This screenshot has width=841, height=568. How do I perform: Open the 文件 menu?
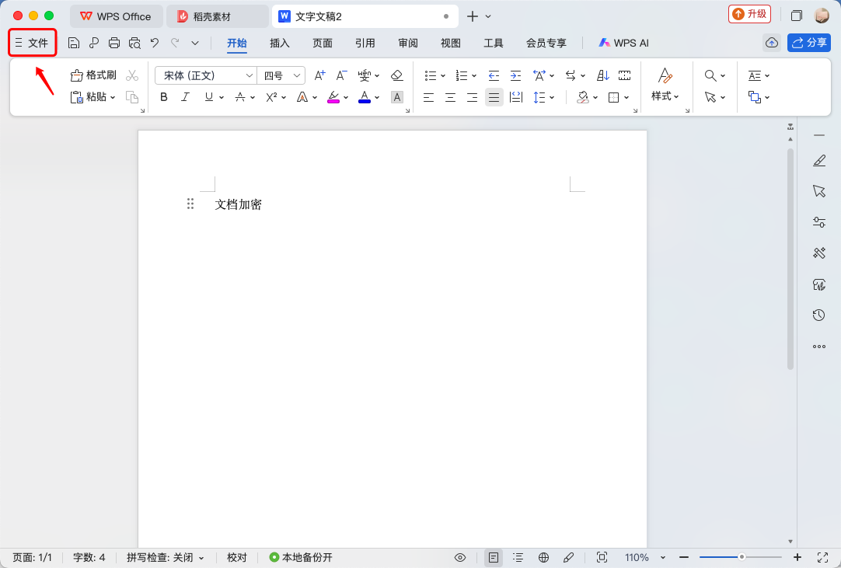tap(32, 43)
